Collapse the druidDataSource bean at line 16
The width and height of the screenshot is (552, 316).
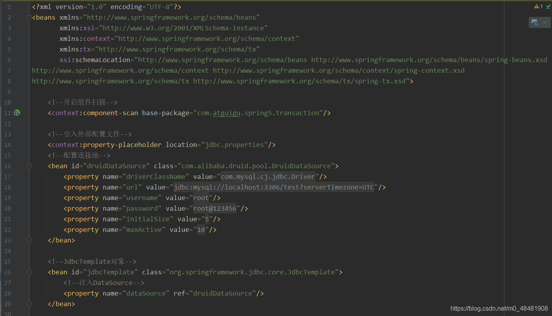(29, 166)
